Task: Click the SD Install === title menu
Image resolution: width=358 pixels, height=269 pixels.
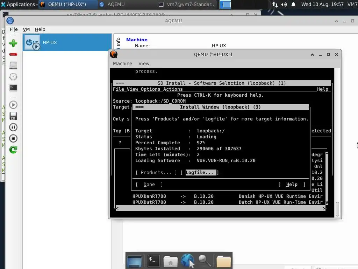Action: coord(120,83)
